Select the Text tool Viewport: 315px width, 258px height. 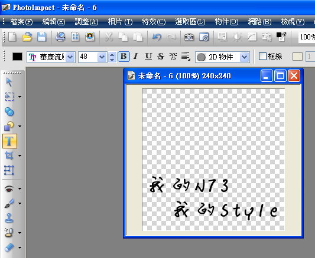pyautogui.click(x=9, y=141)
